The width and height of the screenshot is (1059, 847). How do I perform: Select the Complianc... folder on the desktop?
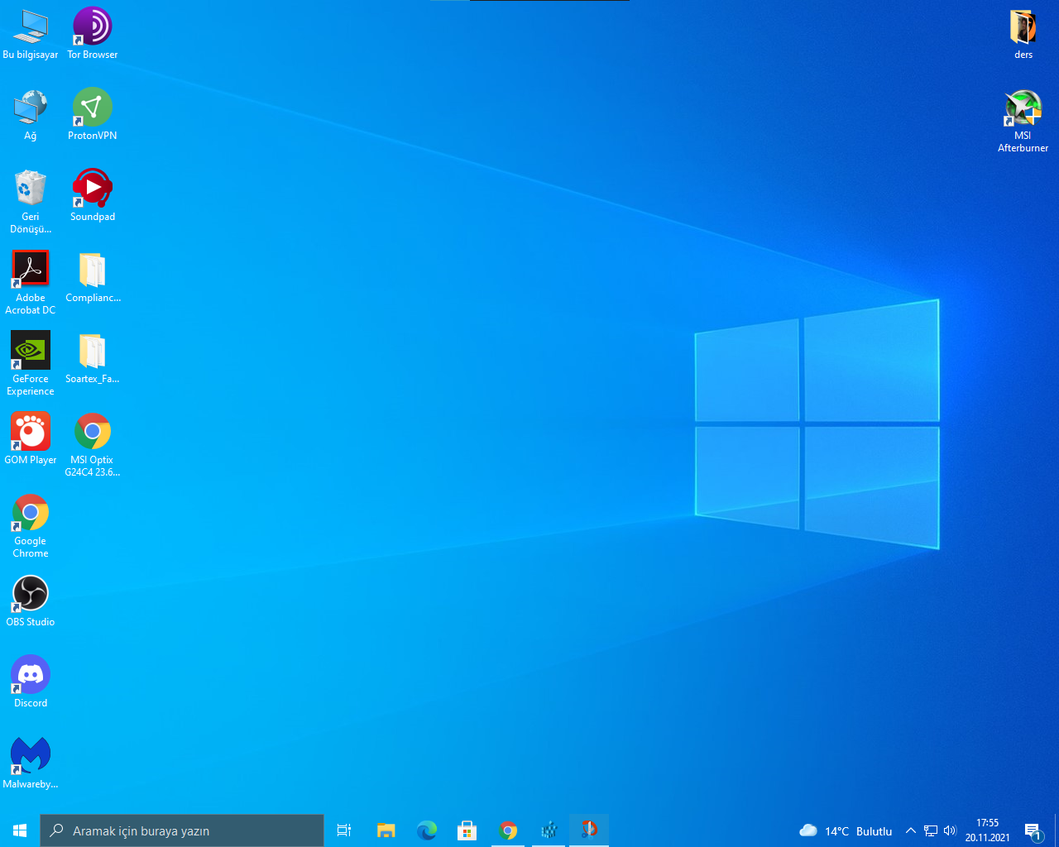93,277
